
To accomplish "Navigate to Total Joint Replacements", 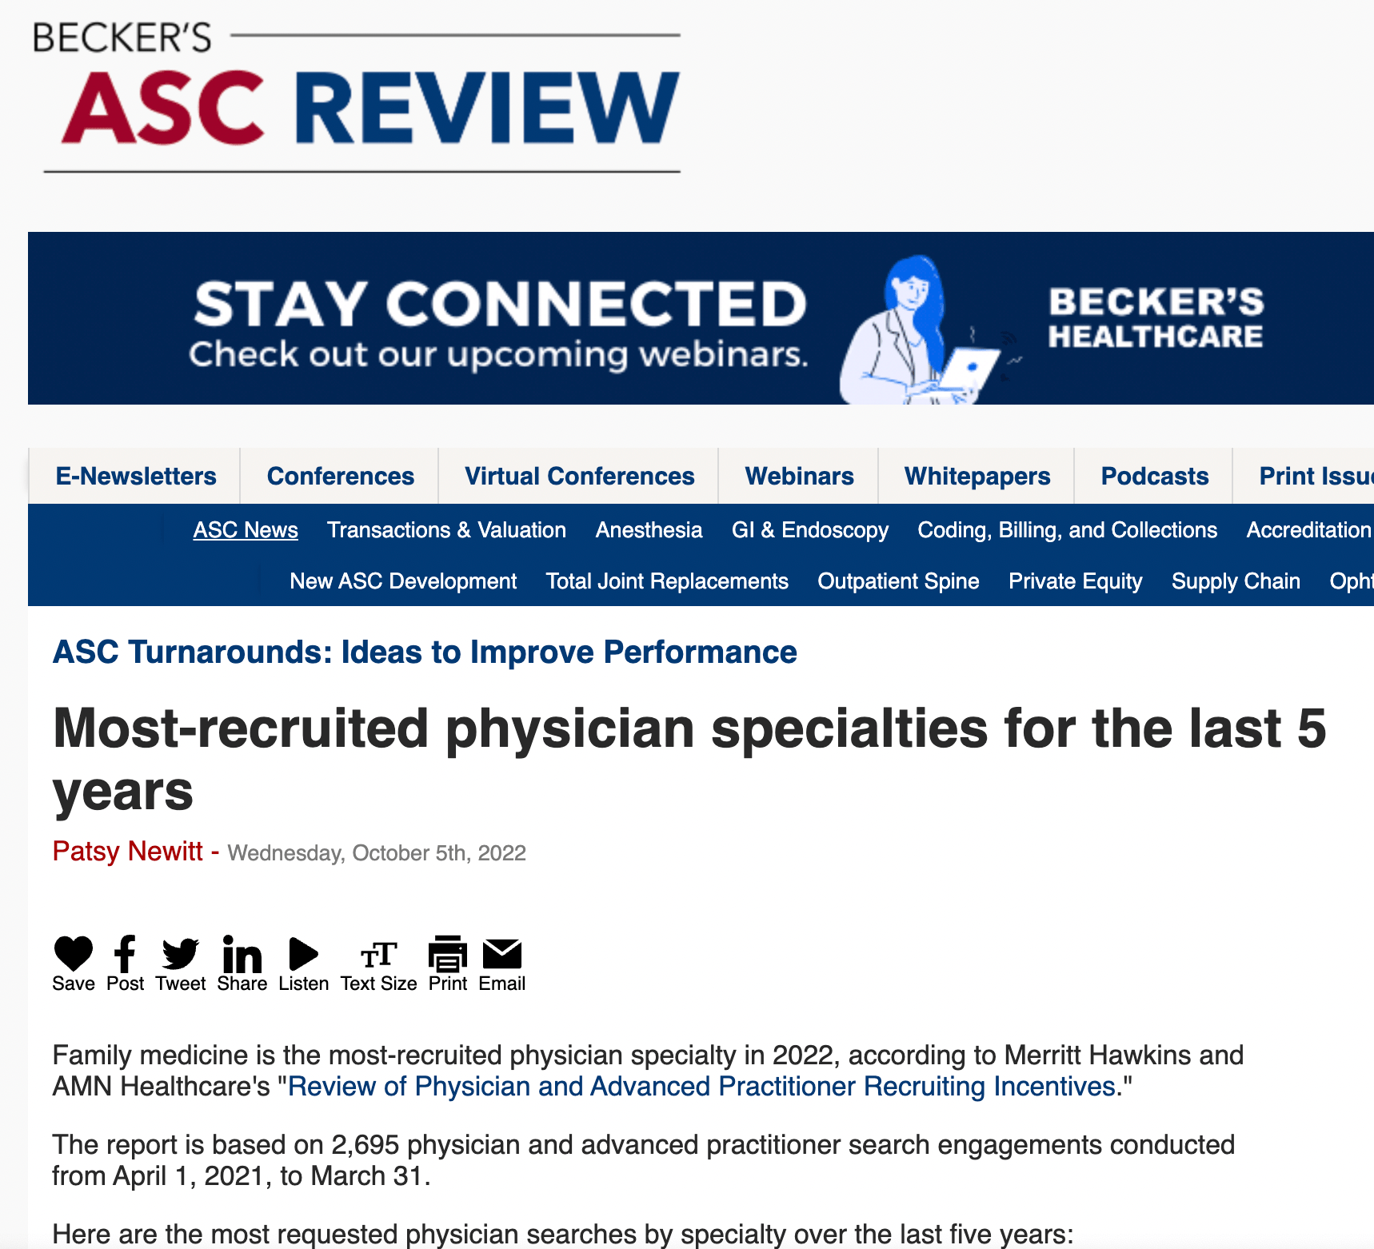I will point(667,581).
